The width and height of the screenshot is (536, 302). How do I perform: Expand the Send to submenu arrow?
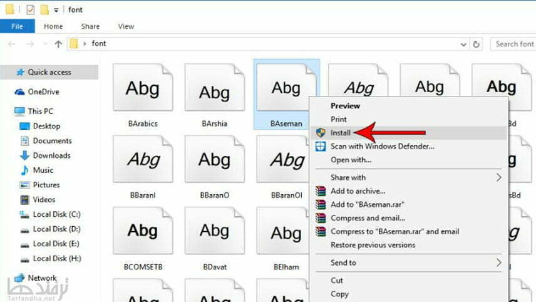[x=498, y=263]
